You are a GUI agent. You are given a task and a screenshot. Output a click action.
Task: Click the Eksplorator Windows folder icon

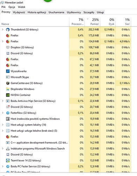click(x=8, y=89)
